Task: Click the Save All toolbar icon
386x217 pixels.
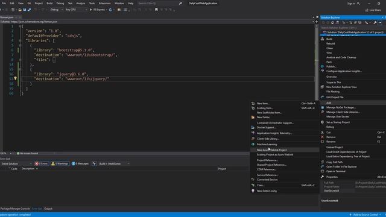Action: (29, 10)
